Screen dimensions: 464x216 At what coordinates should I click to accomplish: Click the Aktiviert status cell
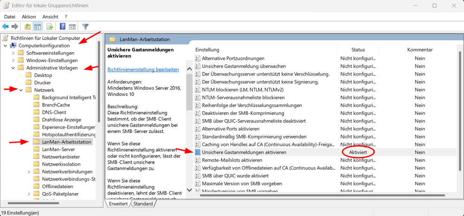358,152
